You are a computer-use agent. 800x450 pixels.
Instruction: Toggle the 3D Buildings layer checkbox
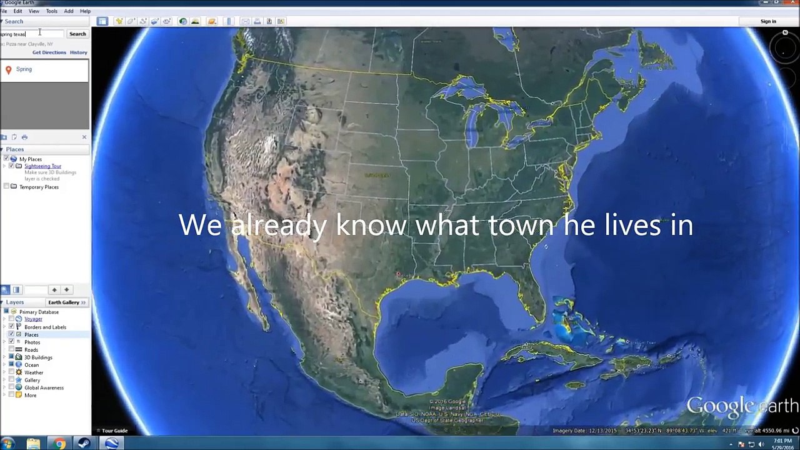(x=11, y=357)
